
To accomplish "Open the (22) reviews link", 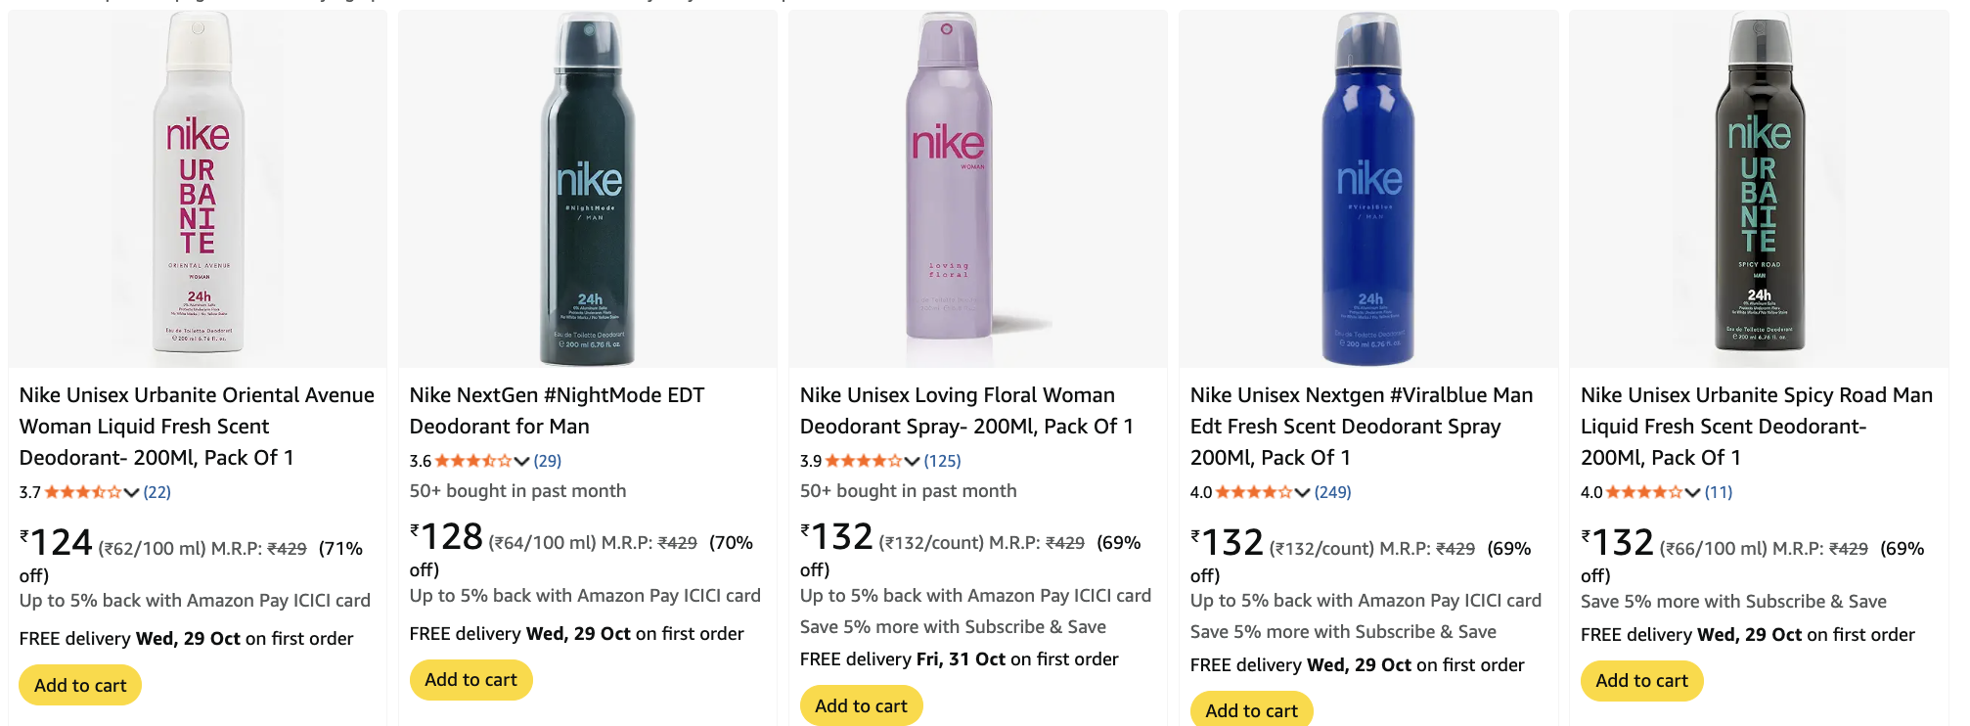I will [157, 492].
